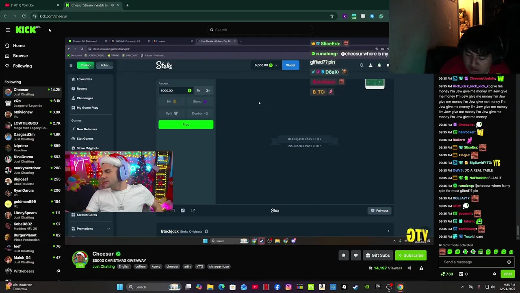The width and height of the screenshot is (520, 293).
Task: Open Windows Start menu
Action: (x=119, y=287)
